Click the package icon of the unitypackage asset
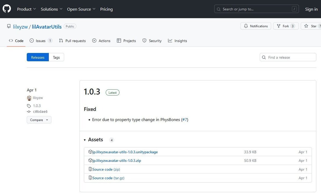The height and width of the screenshot is (194, 321). click(x=90, y=152)
